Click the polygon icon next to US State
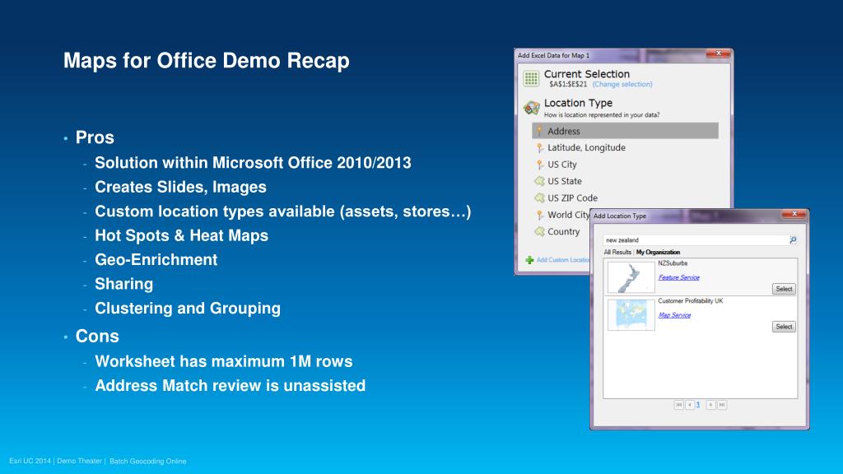 540,181
